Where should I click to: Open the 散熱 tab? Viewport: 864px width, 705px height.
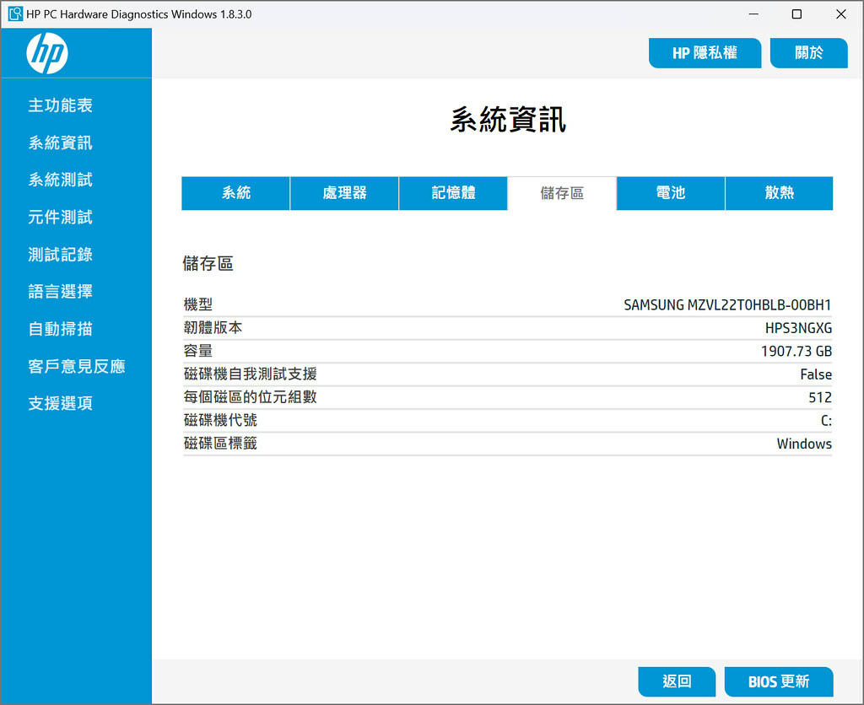click(779, 193)
